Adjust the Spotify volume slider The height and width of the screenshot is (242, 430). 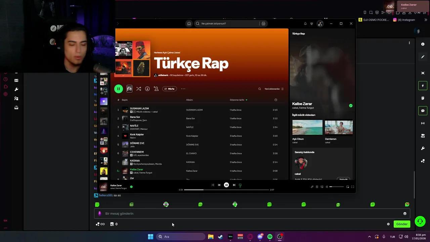(337, 187)
